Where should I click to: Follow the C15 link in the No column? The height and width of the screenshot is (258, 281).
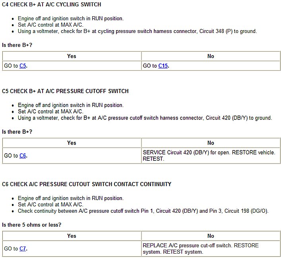(x=163, y=66)
